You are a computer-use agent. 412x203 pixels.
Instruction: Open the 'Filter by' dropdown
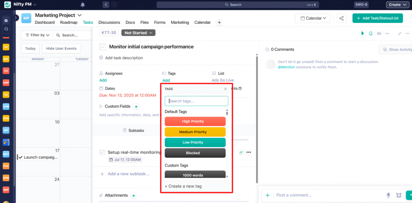[38, 35]
